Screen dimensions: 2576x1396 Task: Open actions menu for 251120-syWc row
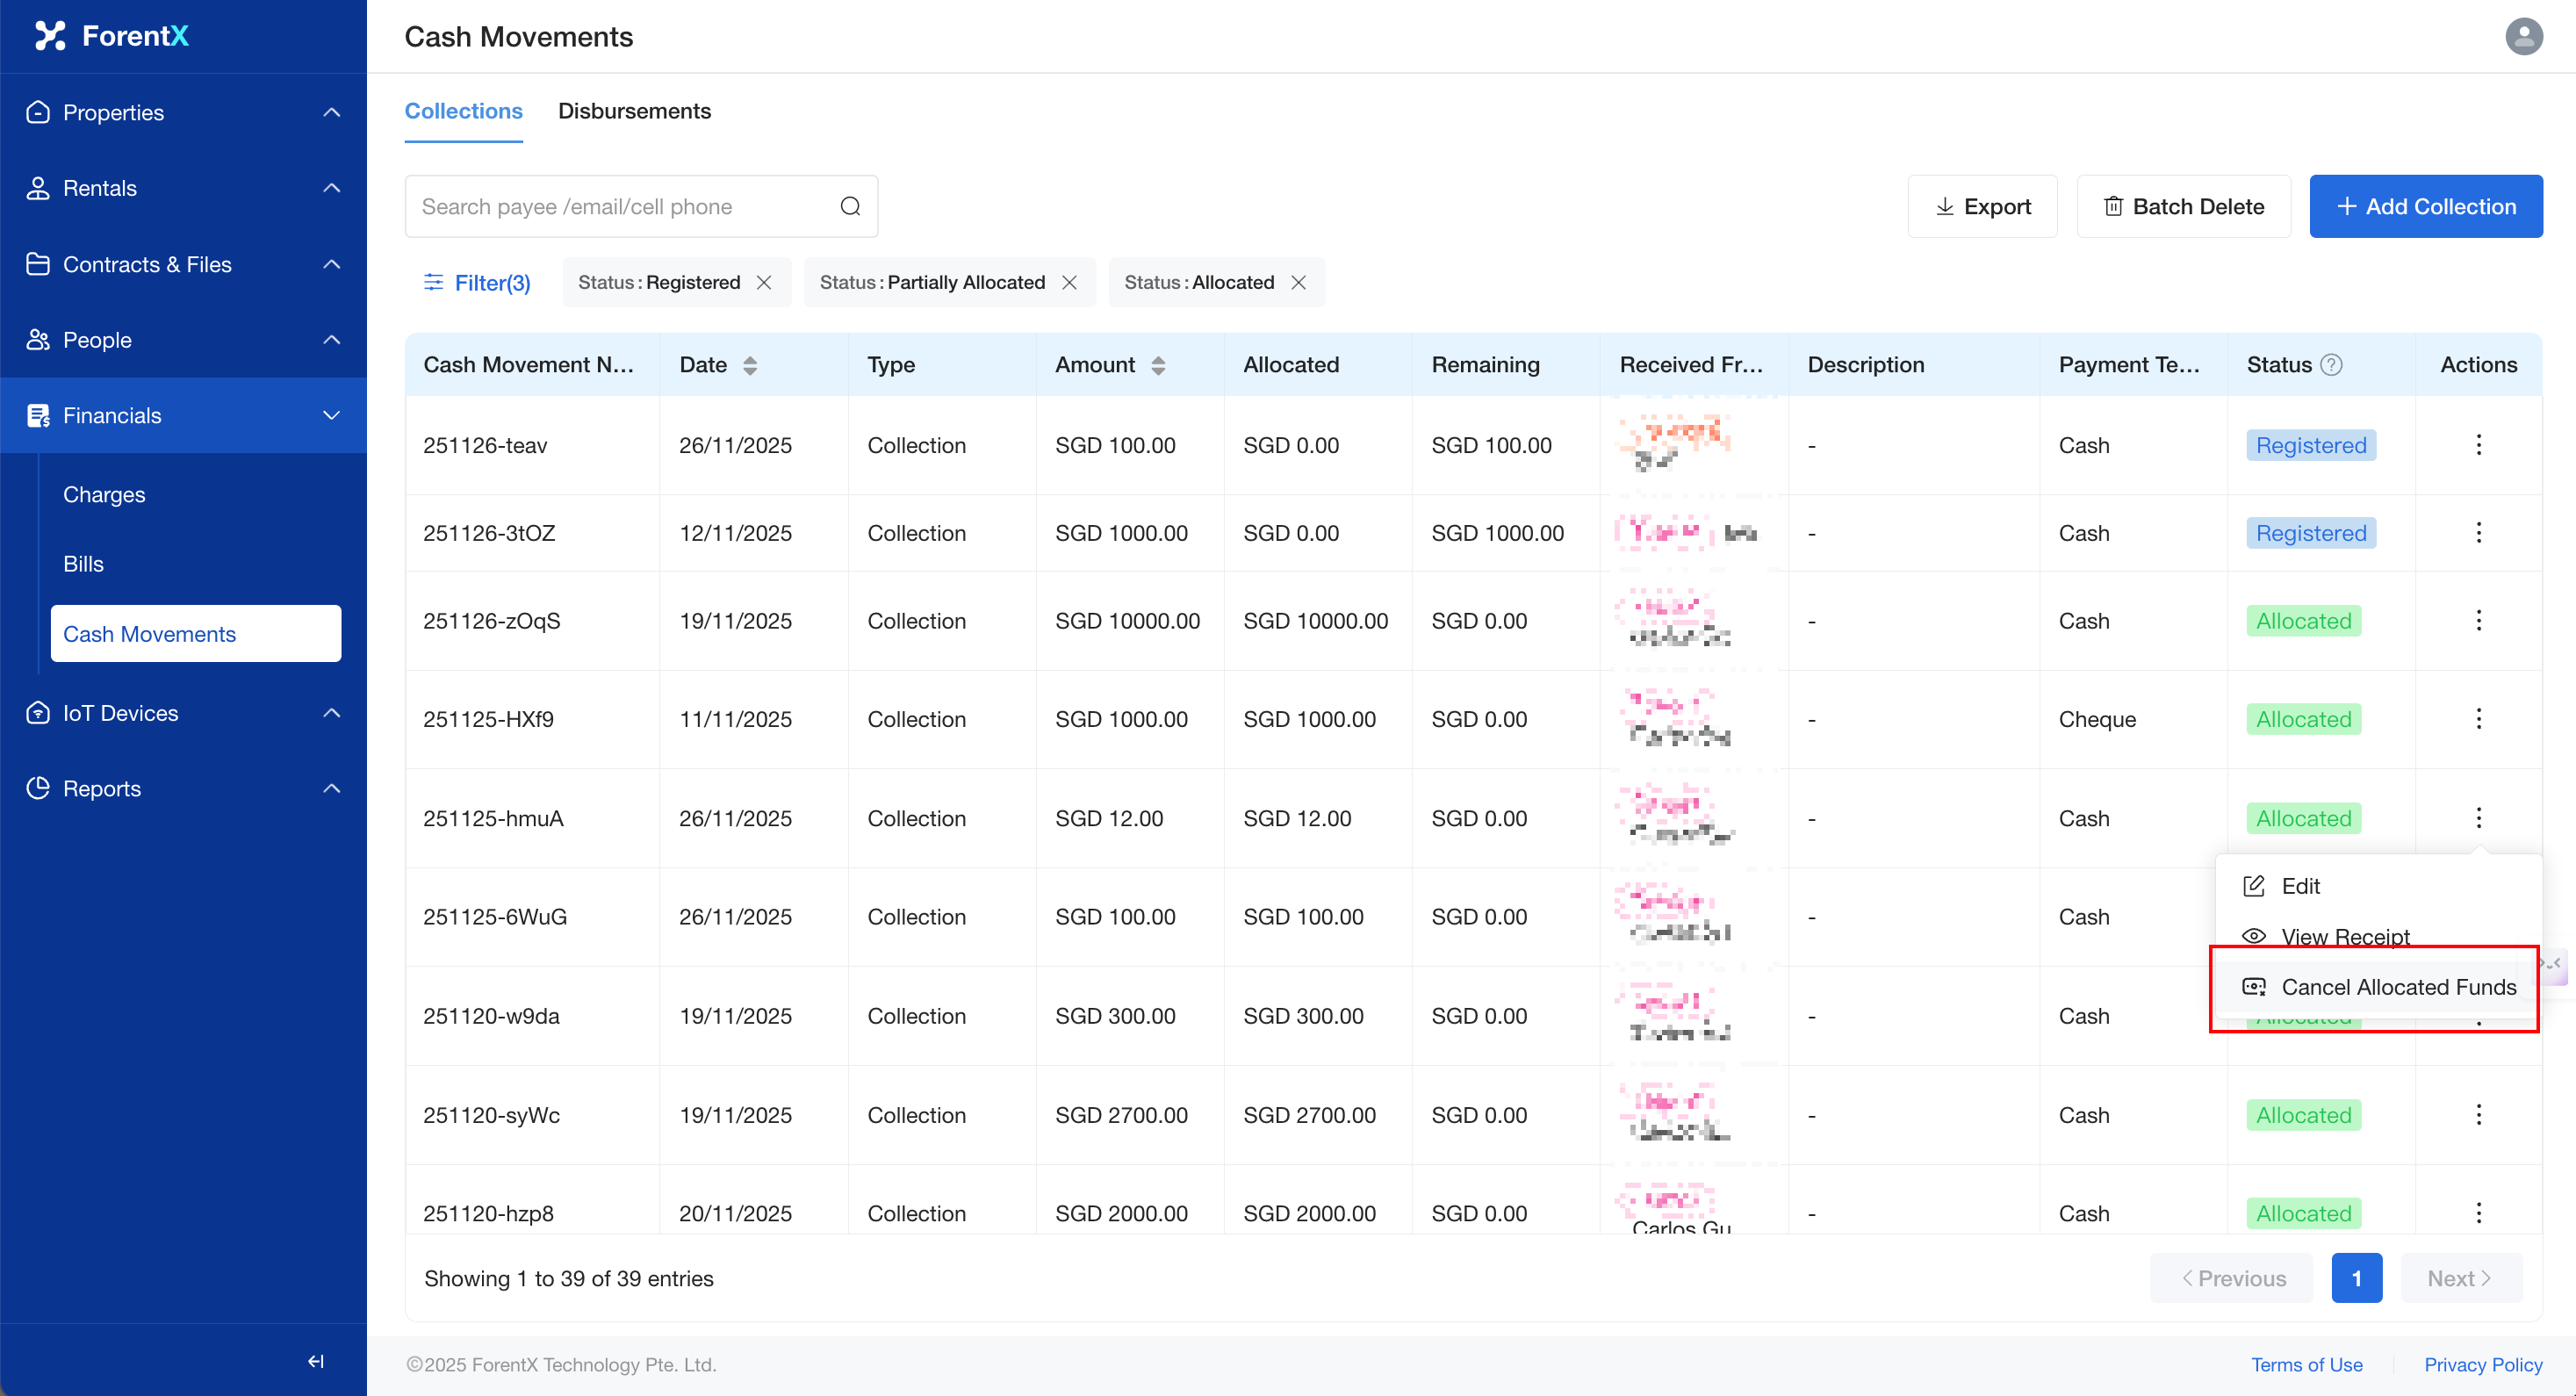click(x=2478, y=1114)
